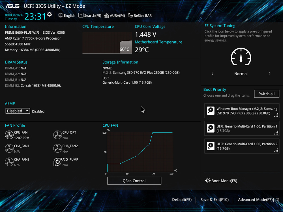
Task: Click the CPU Temperature graph
Action: (x=107, y=43)
